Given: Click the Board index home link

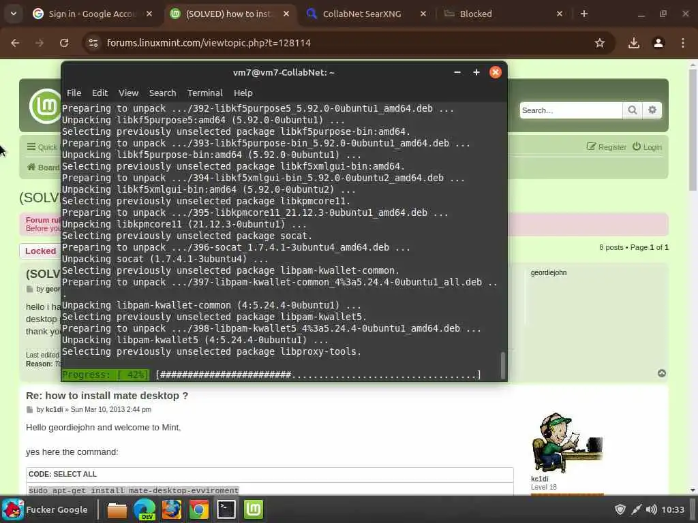Looking at the screenshot, I should click(x=43, y=168).
